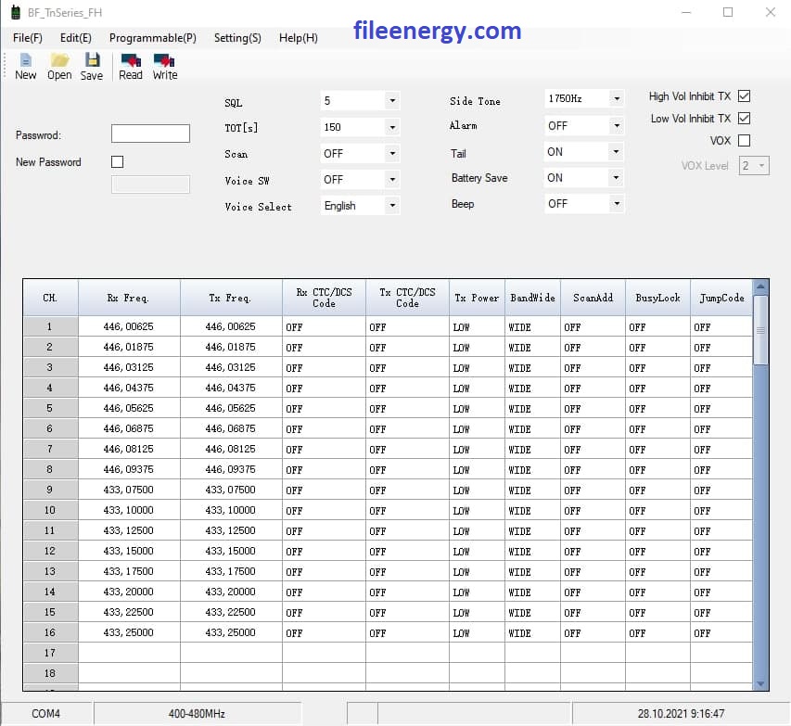Toggle High Vol Inhibit TX checkbox

coord(744,96)
